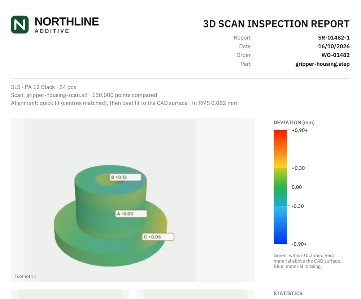
Task: Click annotation label A -0.03
Action: (131, 214)
